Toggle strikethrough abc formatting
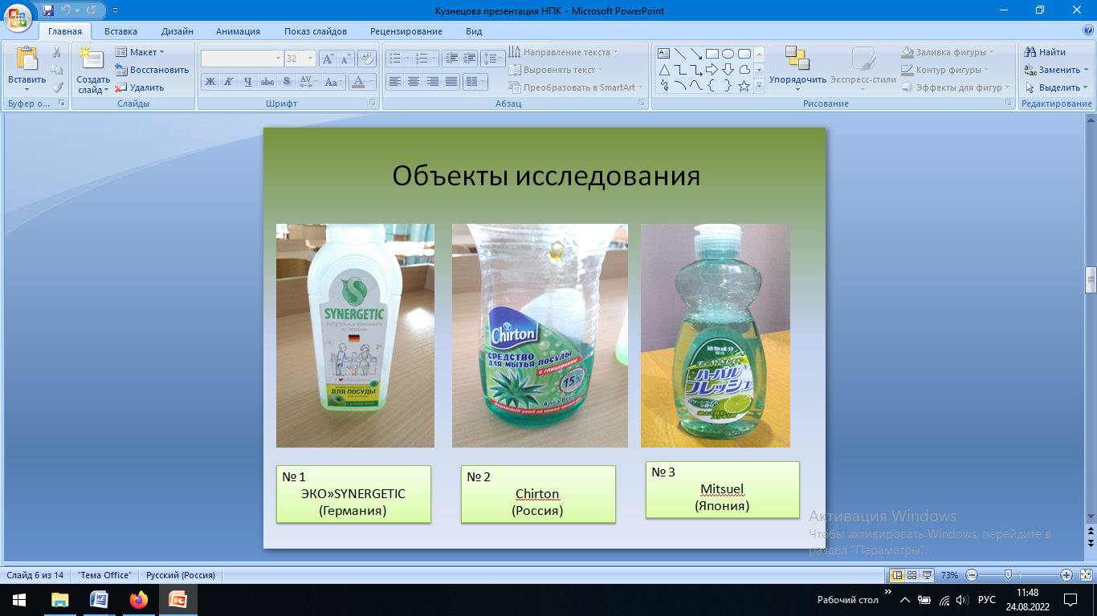The image size is (1097, 616). (x=267, y=82)
